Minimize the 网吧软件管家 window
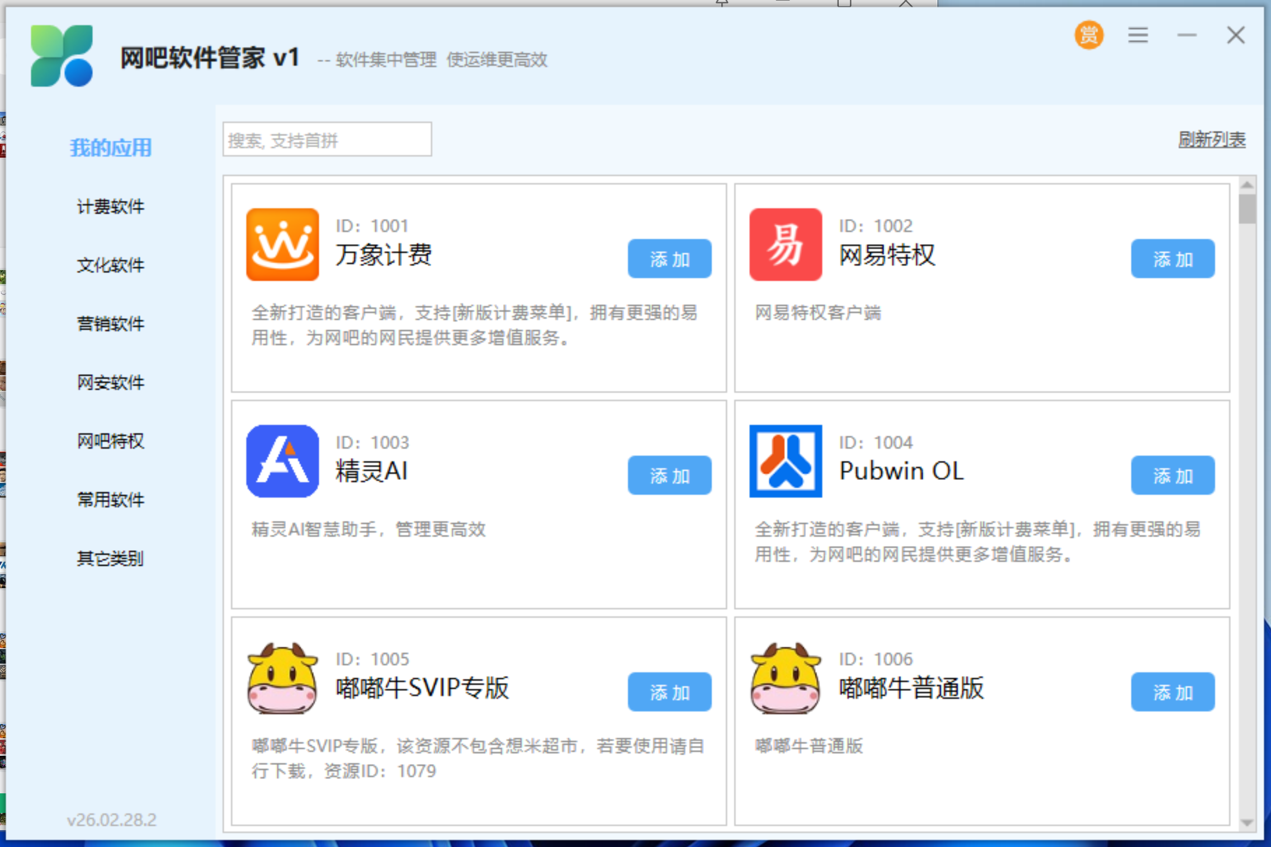1271x847 pixels. [1187, 35]
